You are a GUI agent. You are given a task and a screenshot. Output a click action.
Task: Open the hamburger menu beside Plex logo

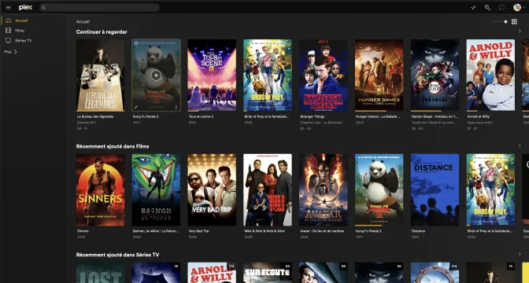(x=8, y=7)
